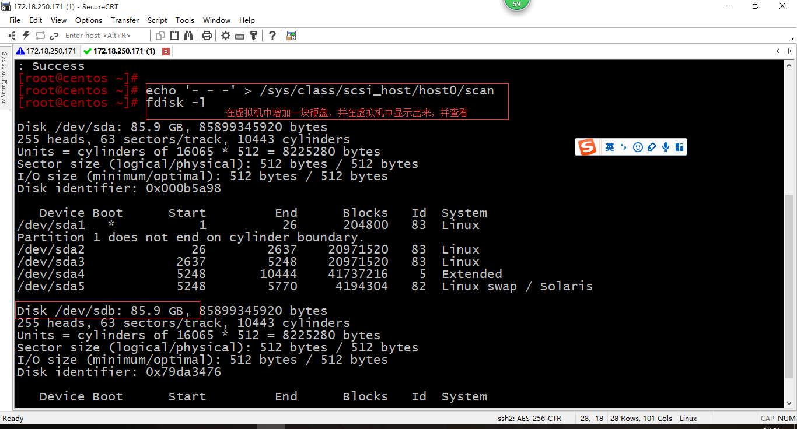Switch to first 172.18.250.171 tab
797x429 pixels.
[47, 51]
